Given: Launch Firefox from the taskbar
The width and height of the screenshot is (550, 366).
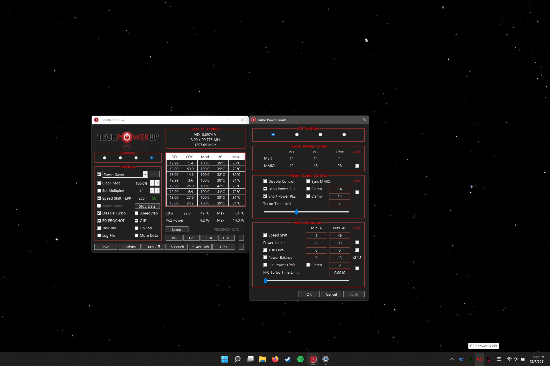Looking at the screenshot, I should [x=275, y=359].
